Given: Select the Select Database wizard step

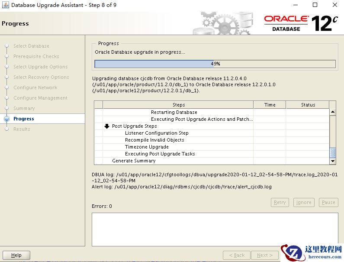Looking at the screenshot, I should [32, 46].
